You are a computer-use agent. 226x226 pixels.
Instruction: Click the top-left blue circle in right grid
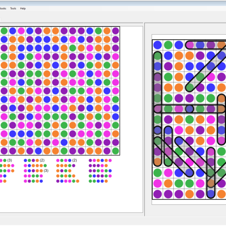(157, 45)
